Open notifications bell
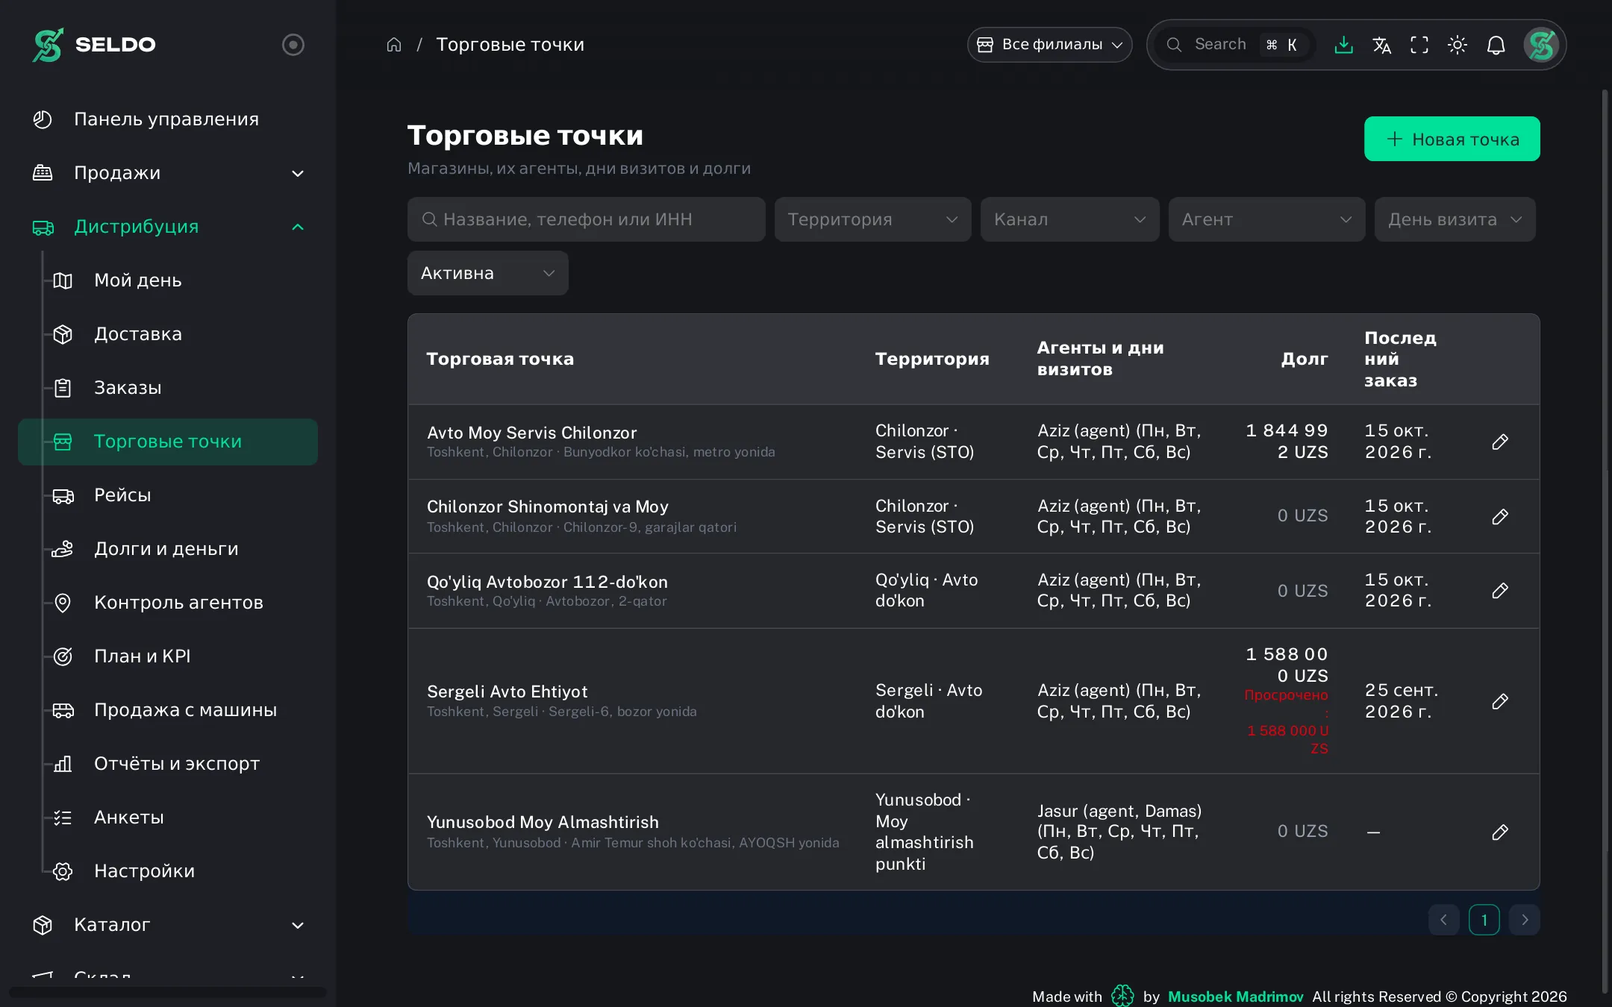This screenshot has width=1612, height=1007. coord(1496,45)
